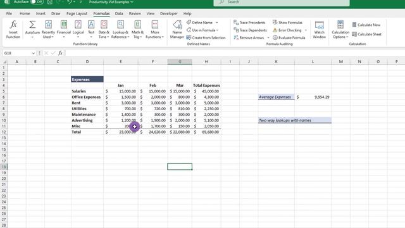Open the Name Manager

pos(177,30)
